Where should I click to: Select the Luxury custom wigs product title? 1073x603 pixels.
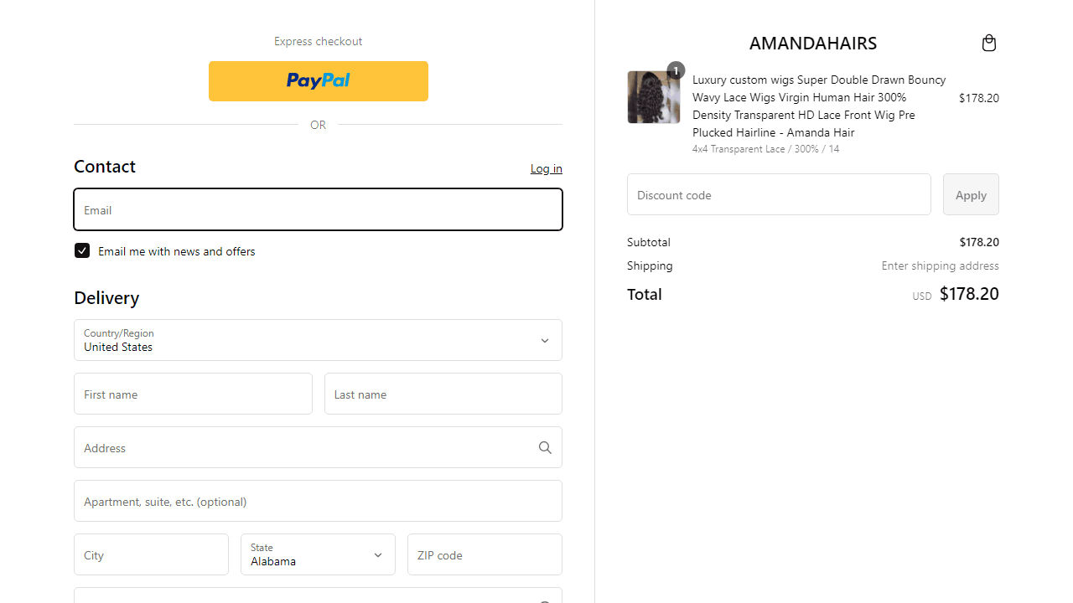[819, 106]
